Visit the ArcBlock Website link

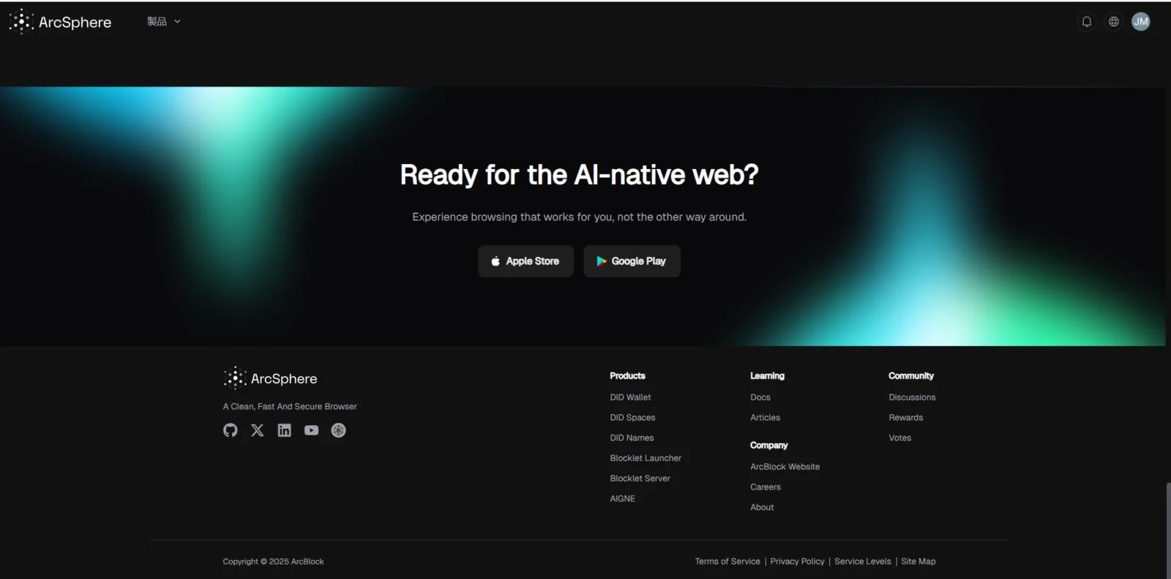point(785,467)
